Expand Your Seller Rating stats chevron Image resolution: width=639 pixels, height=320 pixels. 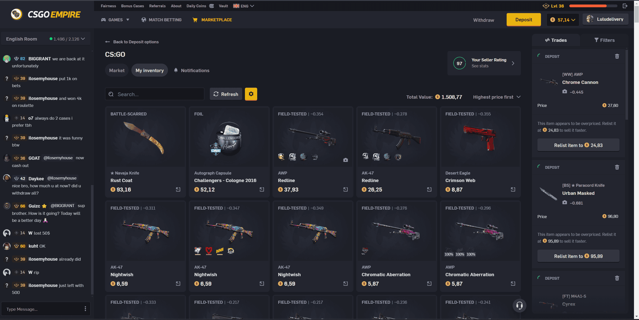pos(513,63)
